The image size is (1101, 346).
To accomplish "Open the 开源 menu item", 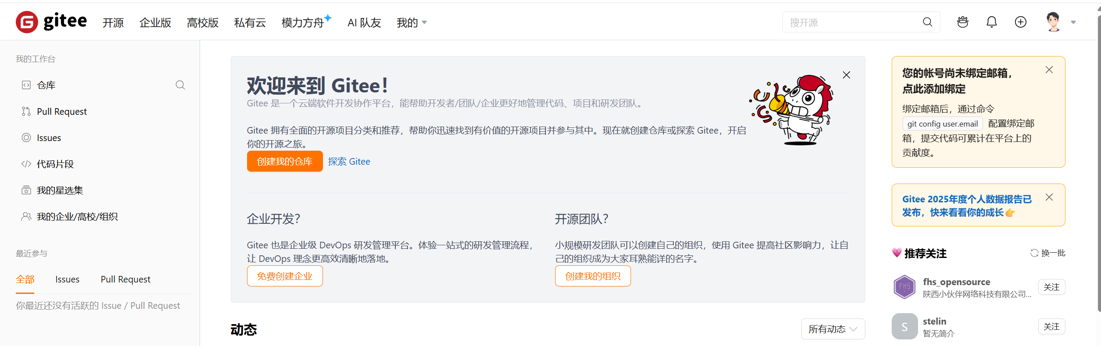I will point(113,22).
